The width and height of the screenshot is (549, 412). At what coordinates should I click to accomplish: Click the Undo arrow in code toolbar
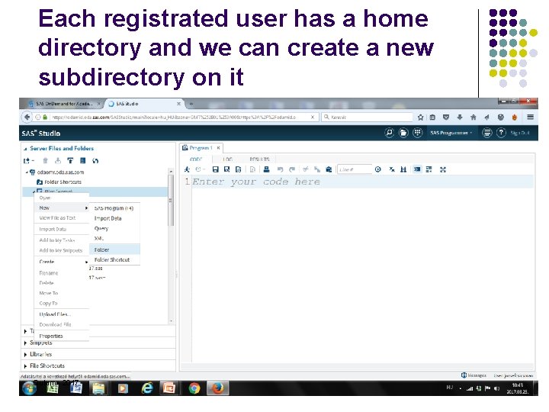(x=280, y=169)
